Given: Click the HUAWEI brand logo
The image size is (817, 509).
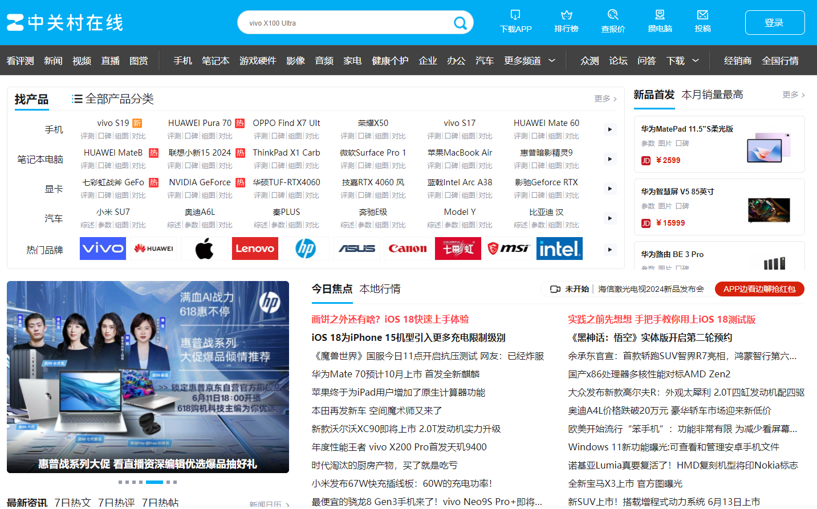Looking at the screenshot, I should click(153, 249).
